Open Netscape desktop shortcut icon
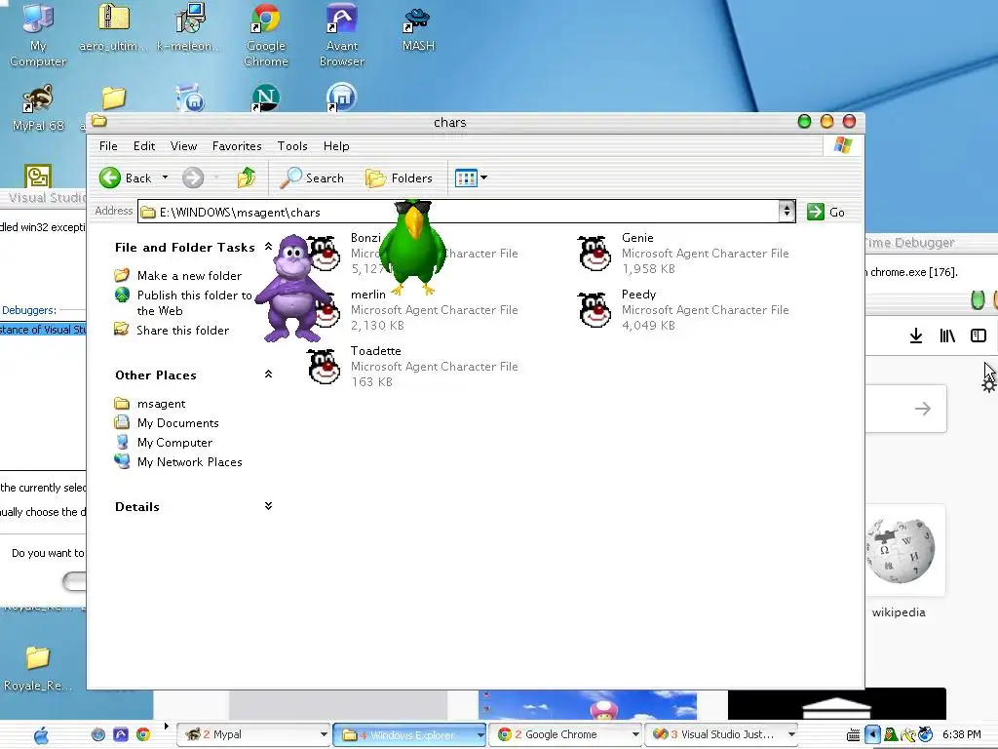 click(265, 98)
